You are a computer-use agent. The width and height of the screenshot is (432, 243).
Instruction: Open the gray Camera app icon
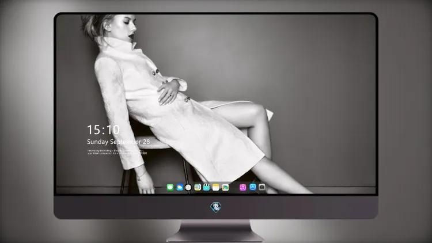(x=262, y=187)
